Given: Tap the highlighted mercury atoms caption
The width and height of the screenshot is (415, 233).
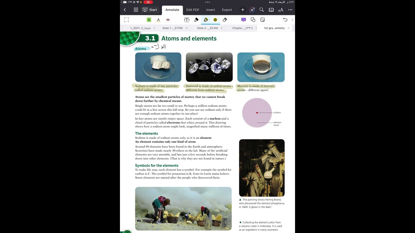Looking at the screenshot, I should coord(256,88).
